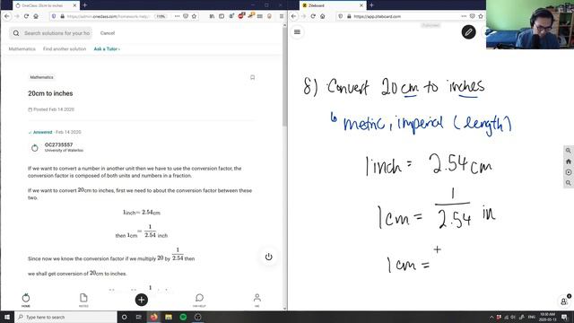Viewport: 574px width, 323px height.
Task: Open Spotify from the taskbar
Action: (x=183, y=317)
